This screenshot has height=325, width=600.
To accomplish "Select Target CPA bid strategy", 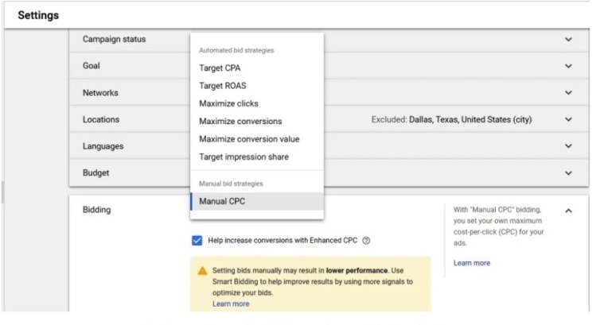I will [x=220, y=68].
